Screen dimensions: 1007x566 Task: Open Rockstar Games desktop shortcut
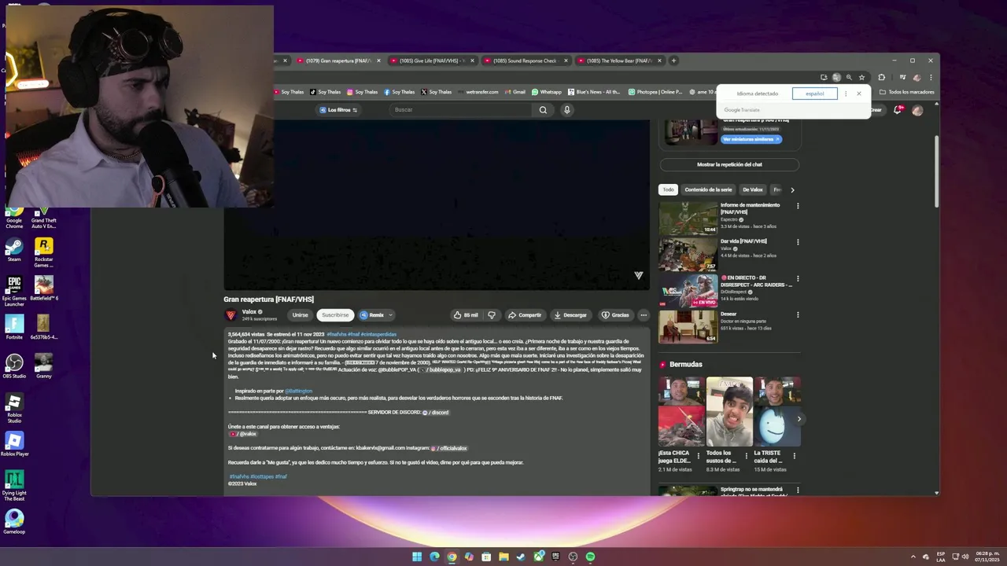pos(44,252)
